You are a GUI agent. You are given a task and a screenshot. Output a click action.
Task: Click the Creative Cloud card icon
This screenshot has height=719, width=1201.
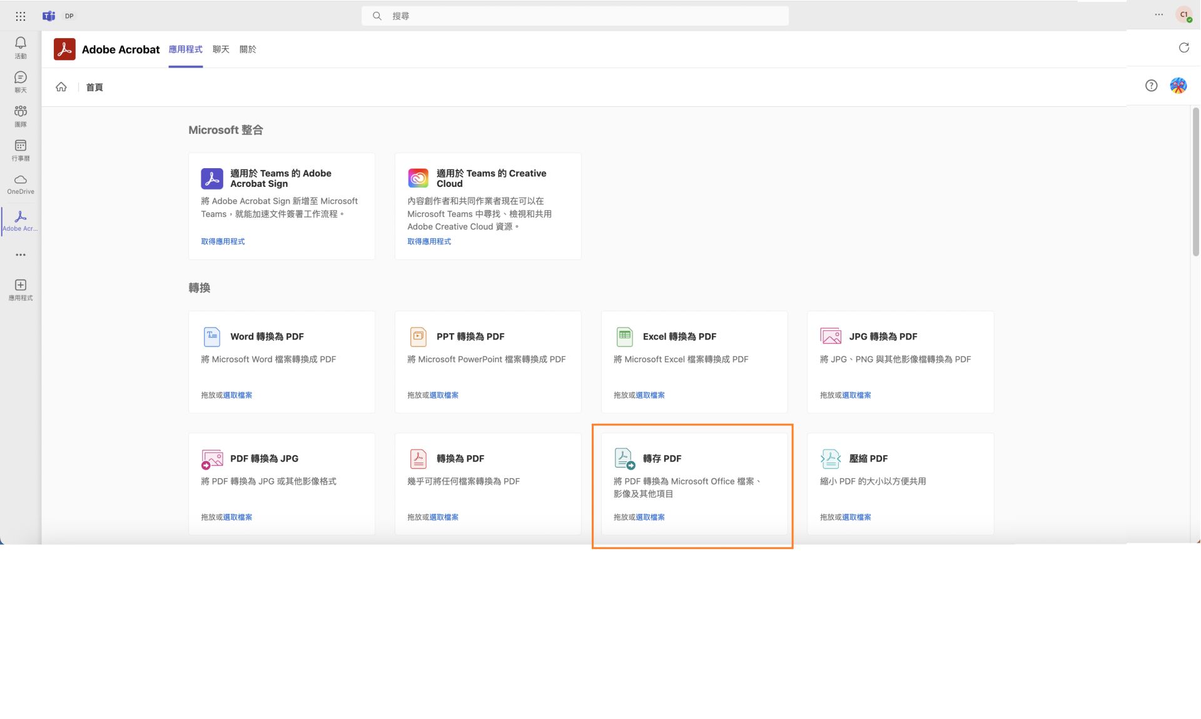(x=418, y=178)
